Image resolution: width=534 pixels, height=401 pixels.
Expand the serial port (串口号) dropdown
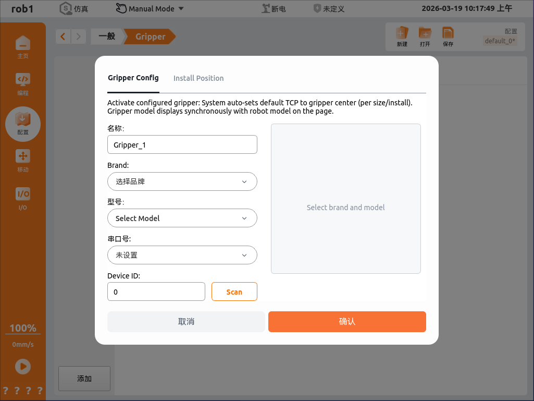pyautogui.click(x=182, y=255)
